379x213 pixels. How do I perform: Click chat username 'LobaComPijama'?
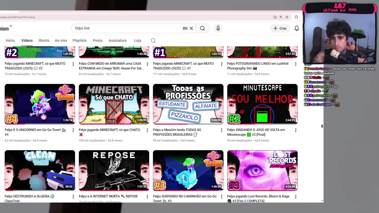point(321,104)
